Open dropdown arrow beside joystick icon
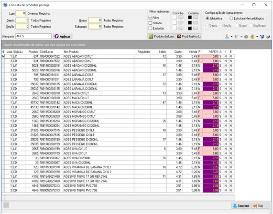The height and width of the screenshot is (214, 273). (x=257, y=36)
